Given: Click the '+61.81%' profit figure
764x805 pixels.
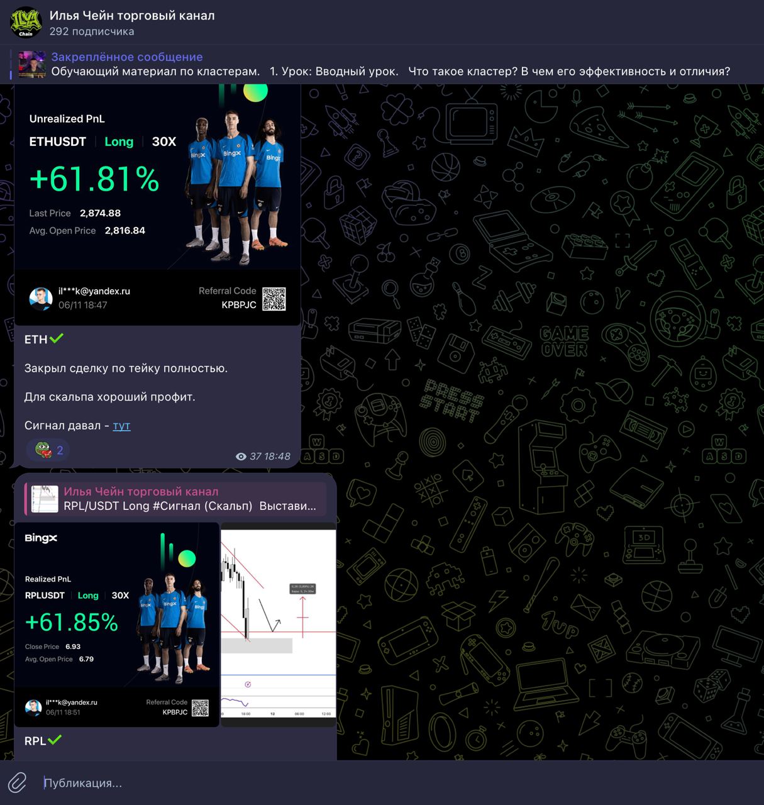Looking at the screenshot, I should point(94,179).
